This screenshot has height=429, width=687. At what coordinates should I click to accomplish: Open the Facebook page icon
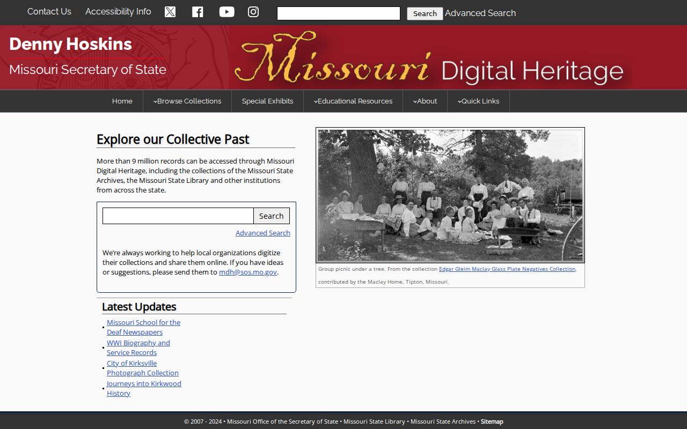(198, 12)
